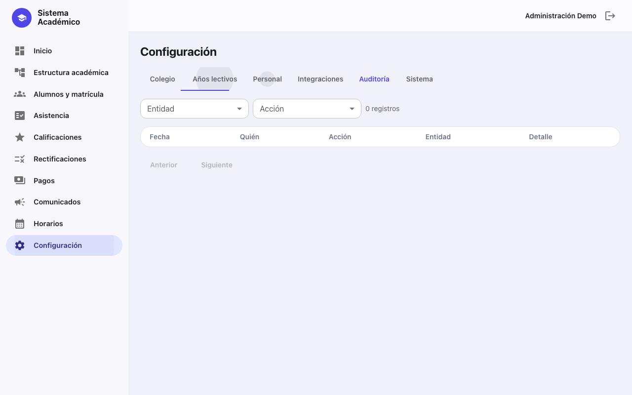Switch to the Colegio tab
The height and width of the screenshot is (395, 632).
(x=162, y=79)
